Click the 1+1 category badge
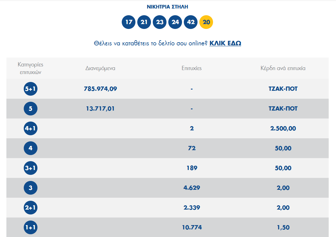Viewport: 336px width, 237px height. (30, 228)
